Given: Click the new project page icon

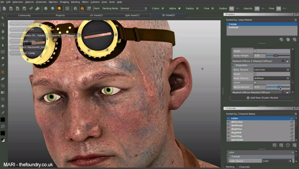Looking at the screenshot, I should coord(5,9).
